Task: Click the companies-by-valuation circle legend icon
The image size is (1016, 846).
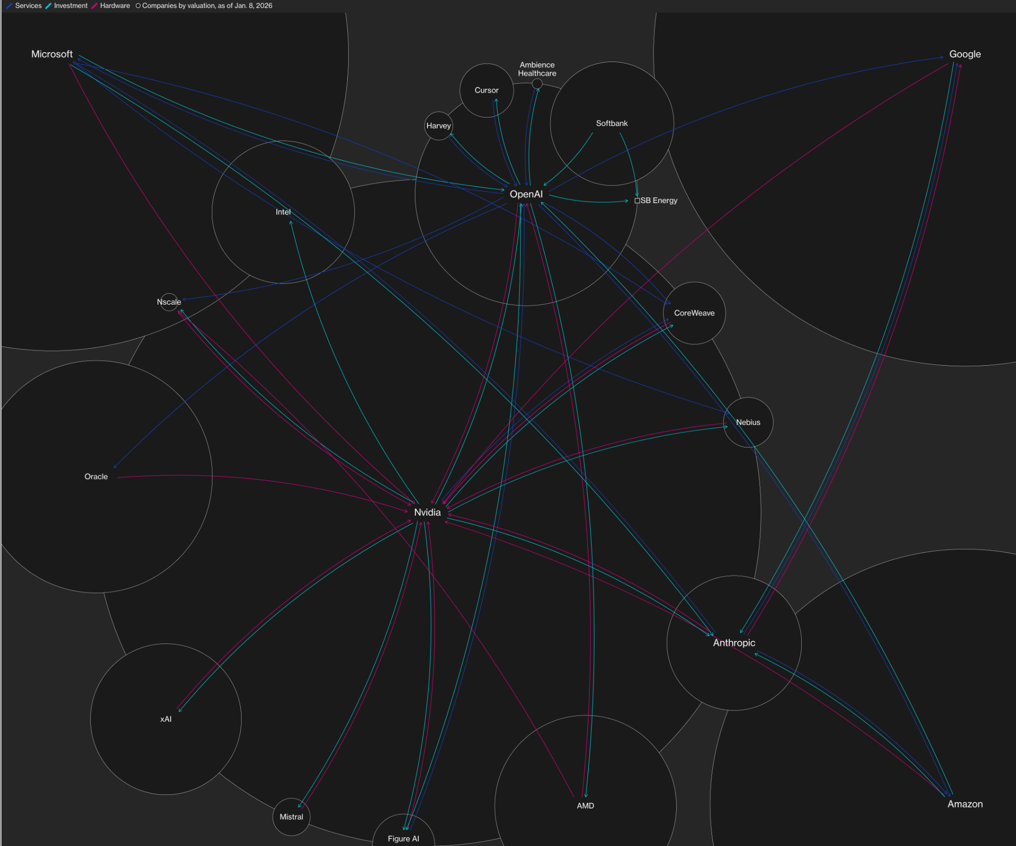Action: [138, 6]
